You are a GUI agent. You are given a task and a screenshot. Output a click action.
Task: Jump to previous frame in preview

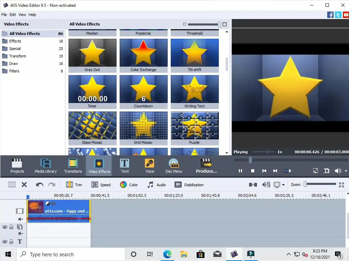tap(264, 171)
